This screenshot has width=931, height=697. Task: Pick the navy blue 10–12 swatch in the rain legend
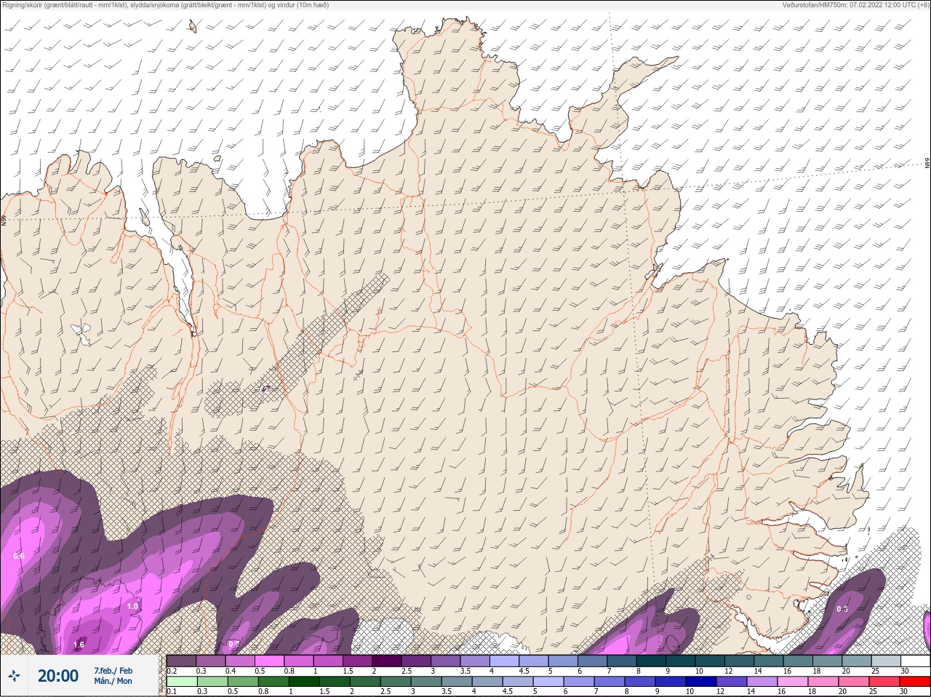pos(700,682)
